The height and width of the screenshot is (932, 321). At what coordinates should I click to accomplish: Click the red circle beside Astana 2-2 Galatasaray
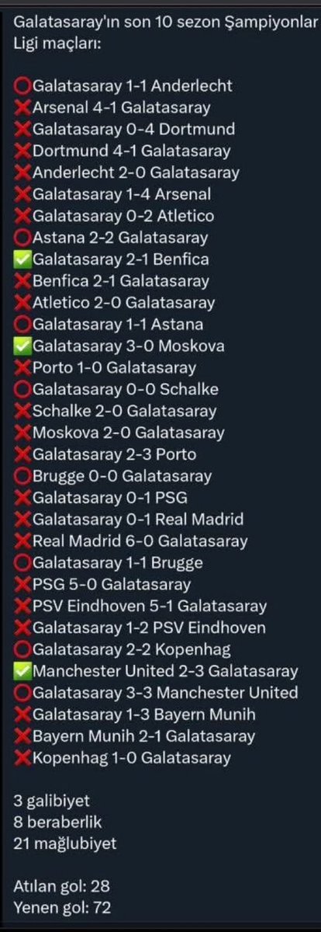22,238
